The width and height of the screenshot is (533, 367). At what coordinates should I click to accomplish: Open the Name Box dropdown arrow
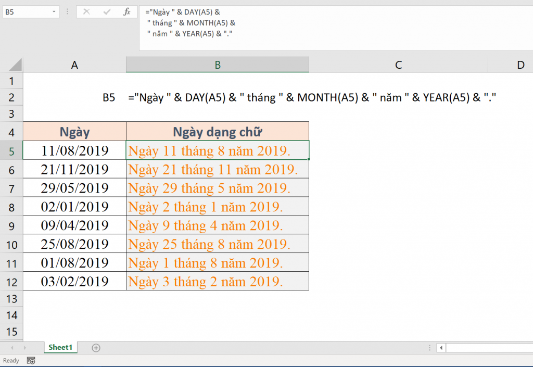pyautogui.click(x=55, y=11)
